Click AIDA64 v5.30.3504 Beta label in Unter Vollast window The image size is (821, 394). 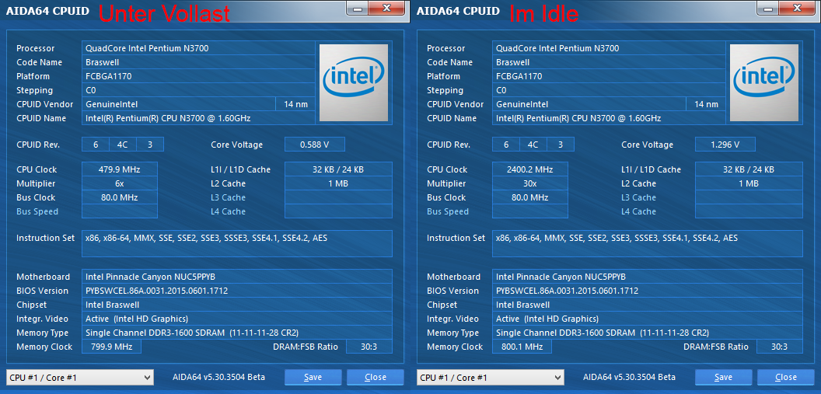click(219, 377)
